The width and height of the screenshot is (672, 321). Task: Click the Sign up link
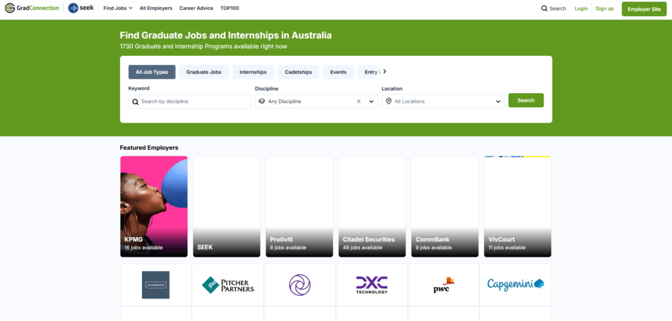coord(604,8)
